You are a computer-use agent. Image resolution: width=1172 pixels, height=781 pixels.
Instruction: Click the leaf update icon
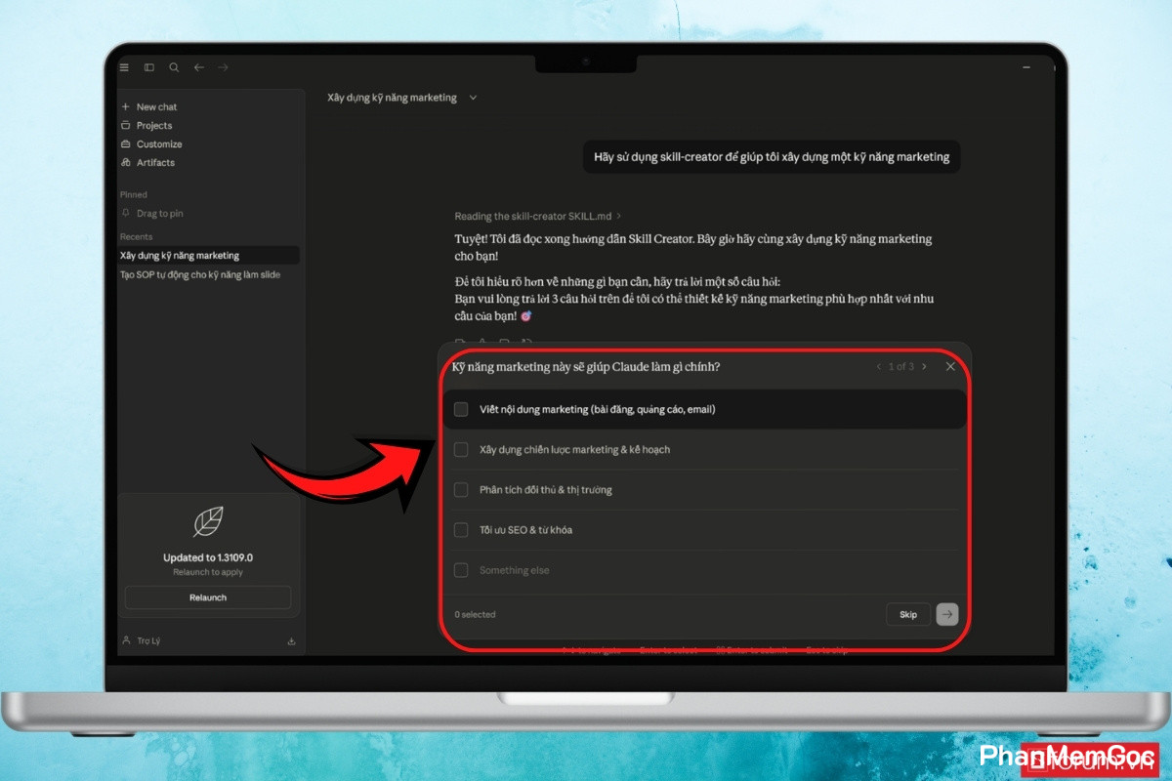[x=208, y=522]
